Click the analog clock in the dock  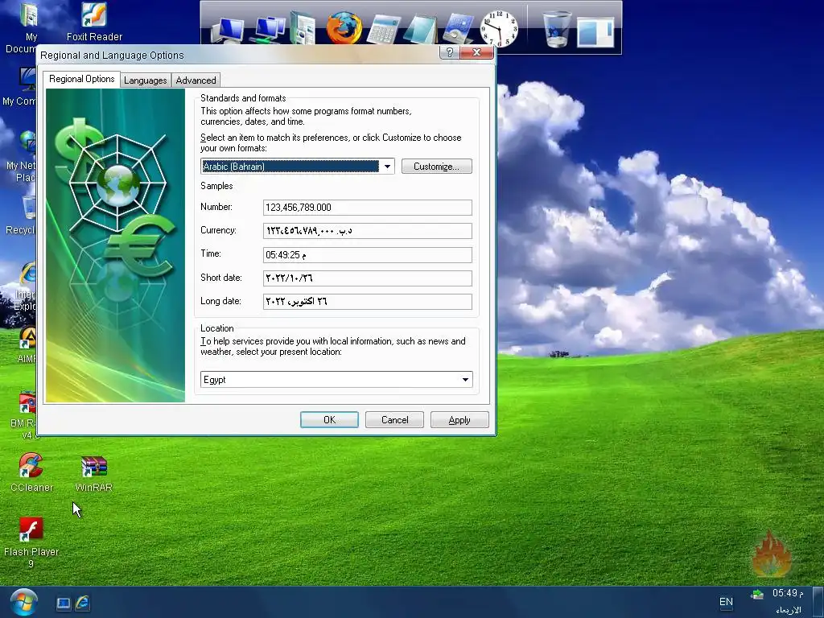(499, 29)
